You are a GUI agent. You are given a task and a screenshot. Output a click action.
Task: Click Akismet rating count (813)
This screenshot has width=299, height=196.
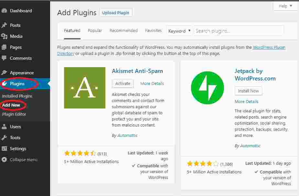click(x=102, y=154)
